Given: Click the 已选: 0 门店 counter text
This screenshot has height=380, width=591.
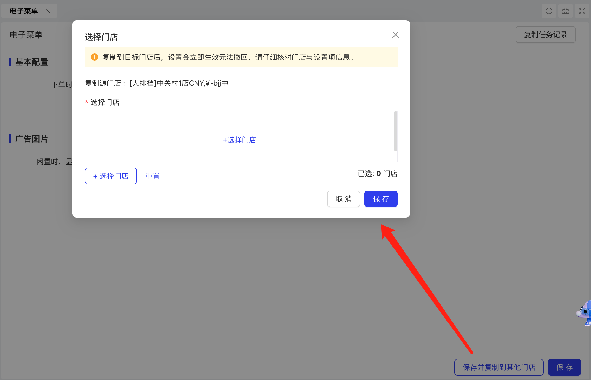Looking at the screenshot, I should coord(377,173).
